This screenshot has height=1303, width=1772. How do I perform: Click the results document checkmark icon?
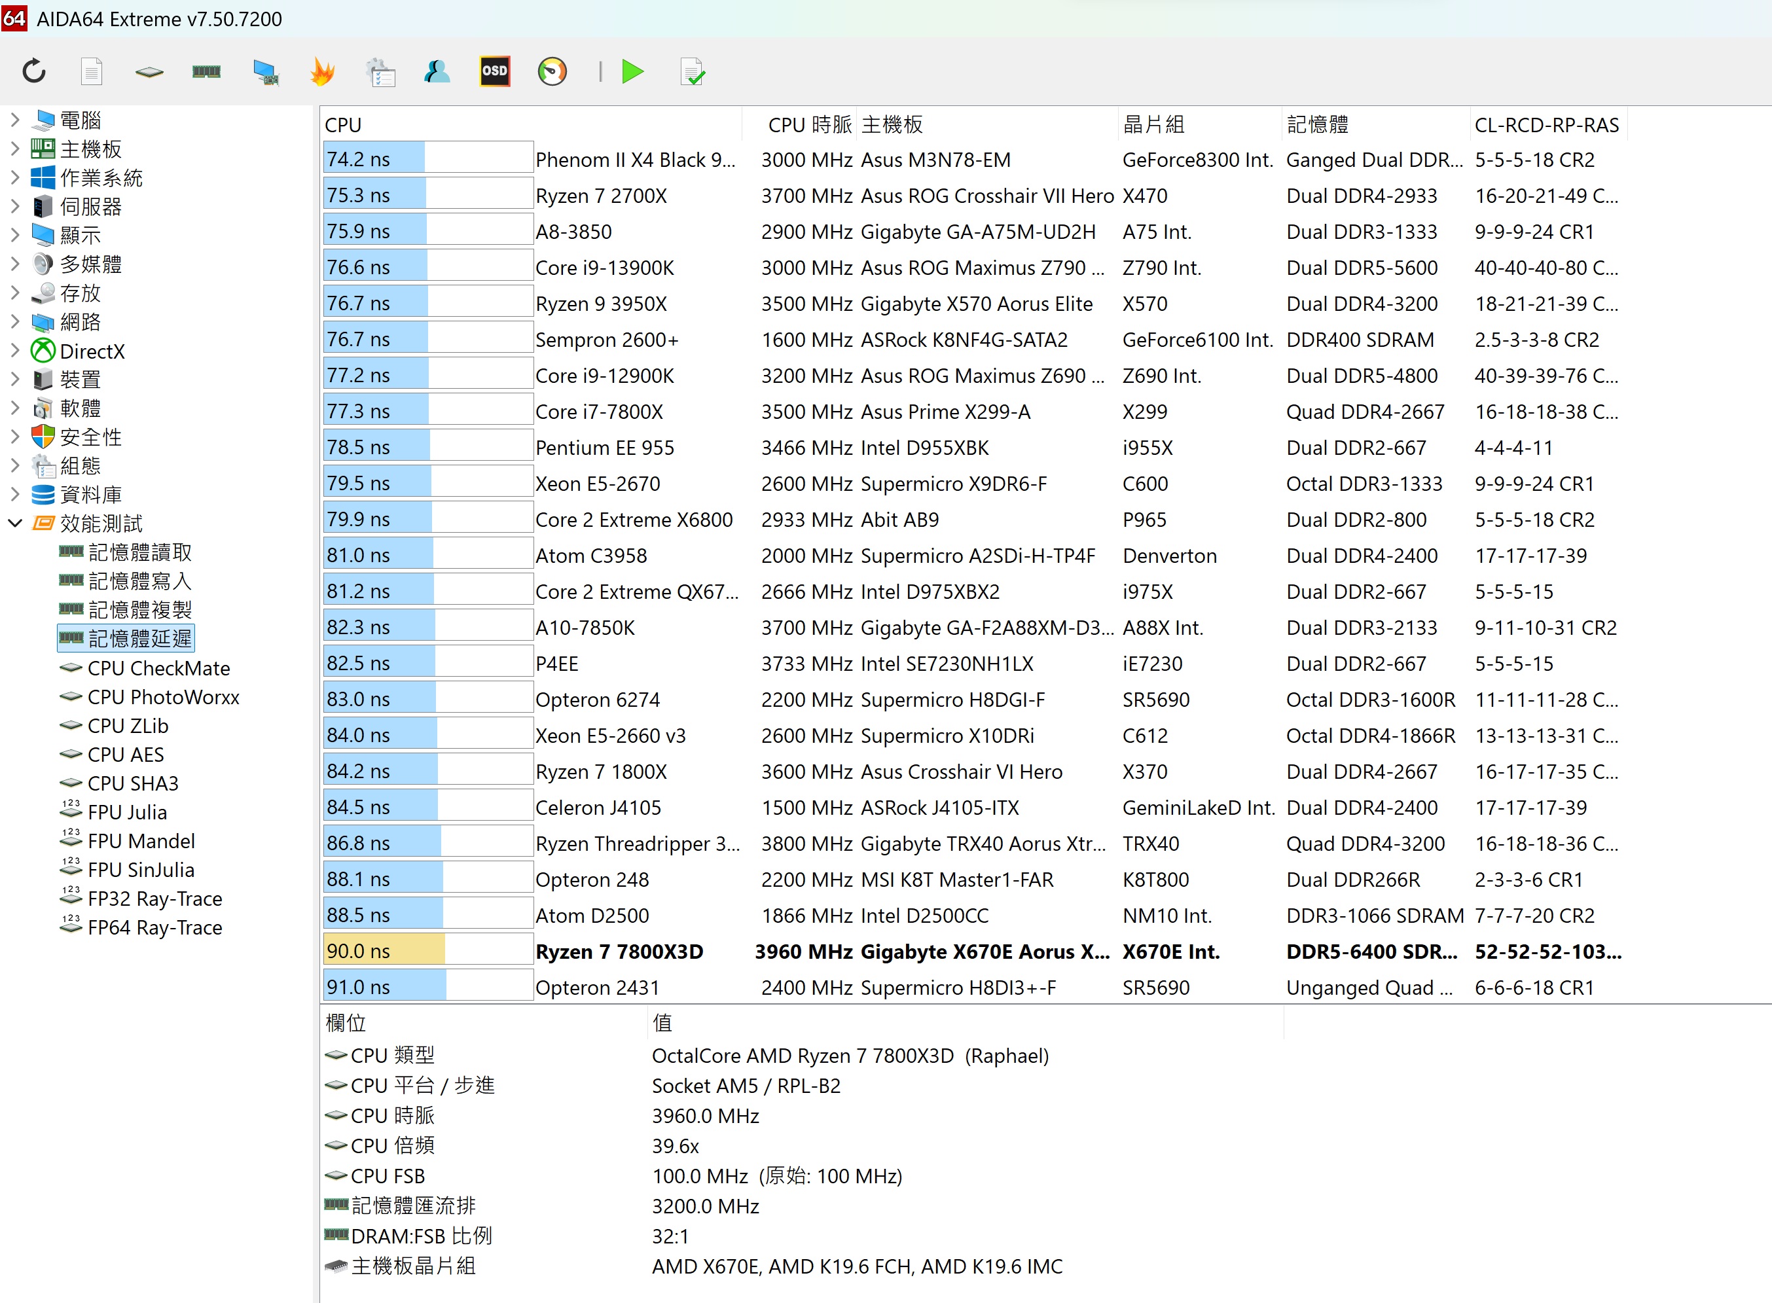tap(692, 72)
